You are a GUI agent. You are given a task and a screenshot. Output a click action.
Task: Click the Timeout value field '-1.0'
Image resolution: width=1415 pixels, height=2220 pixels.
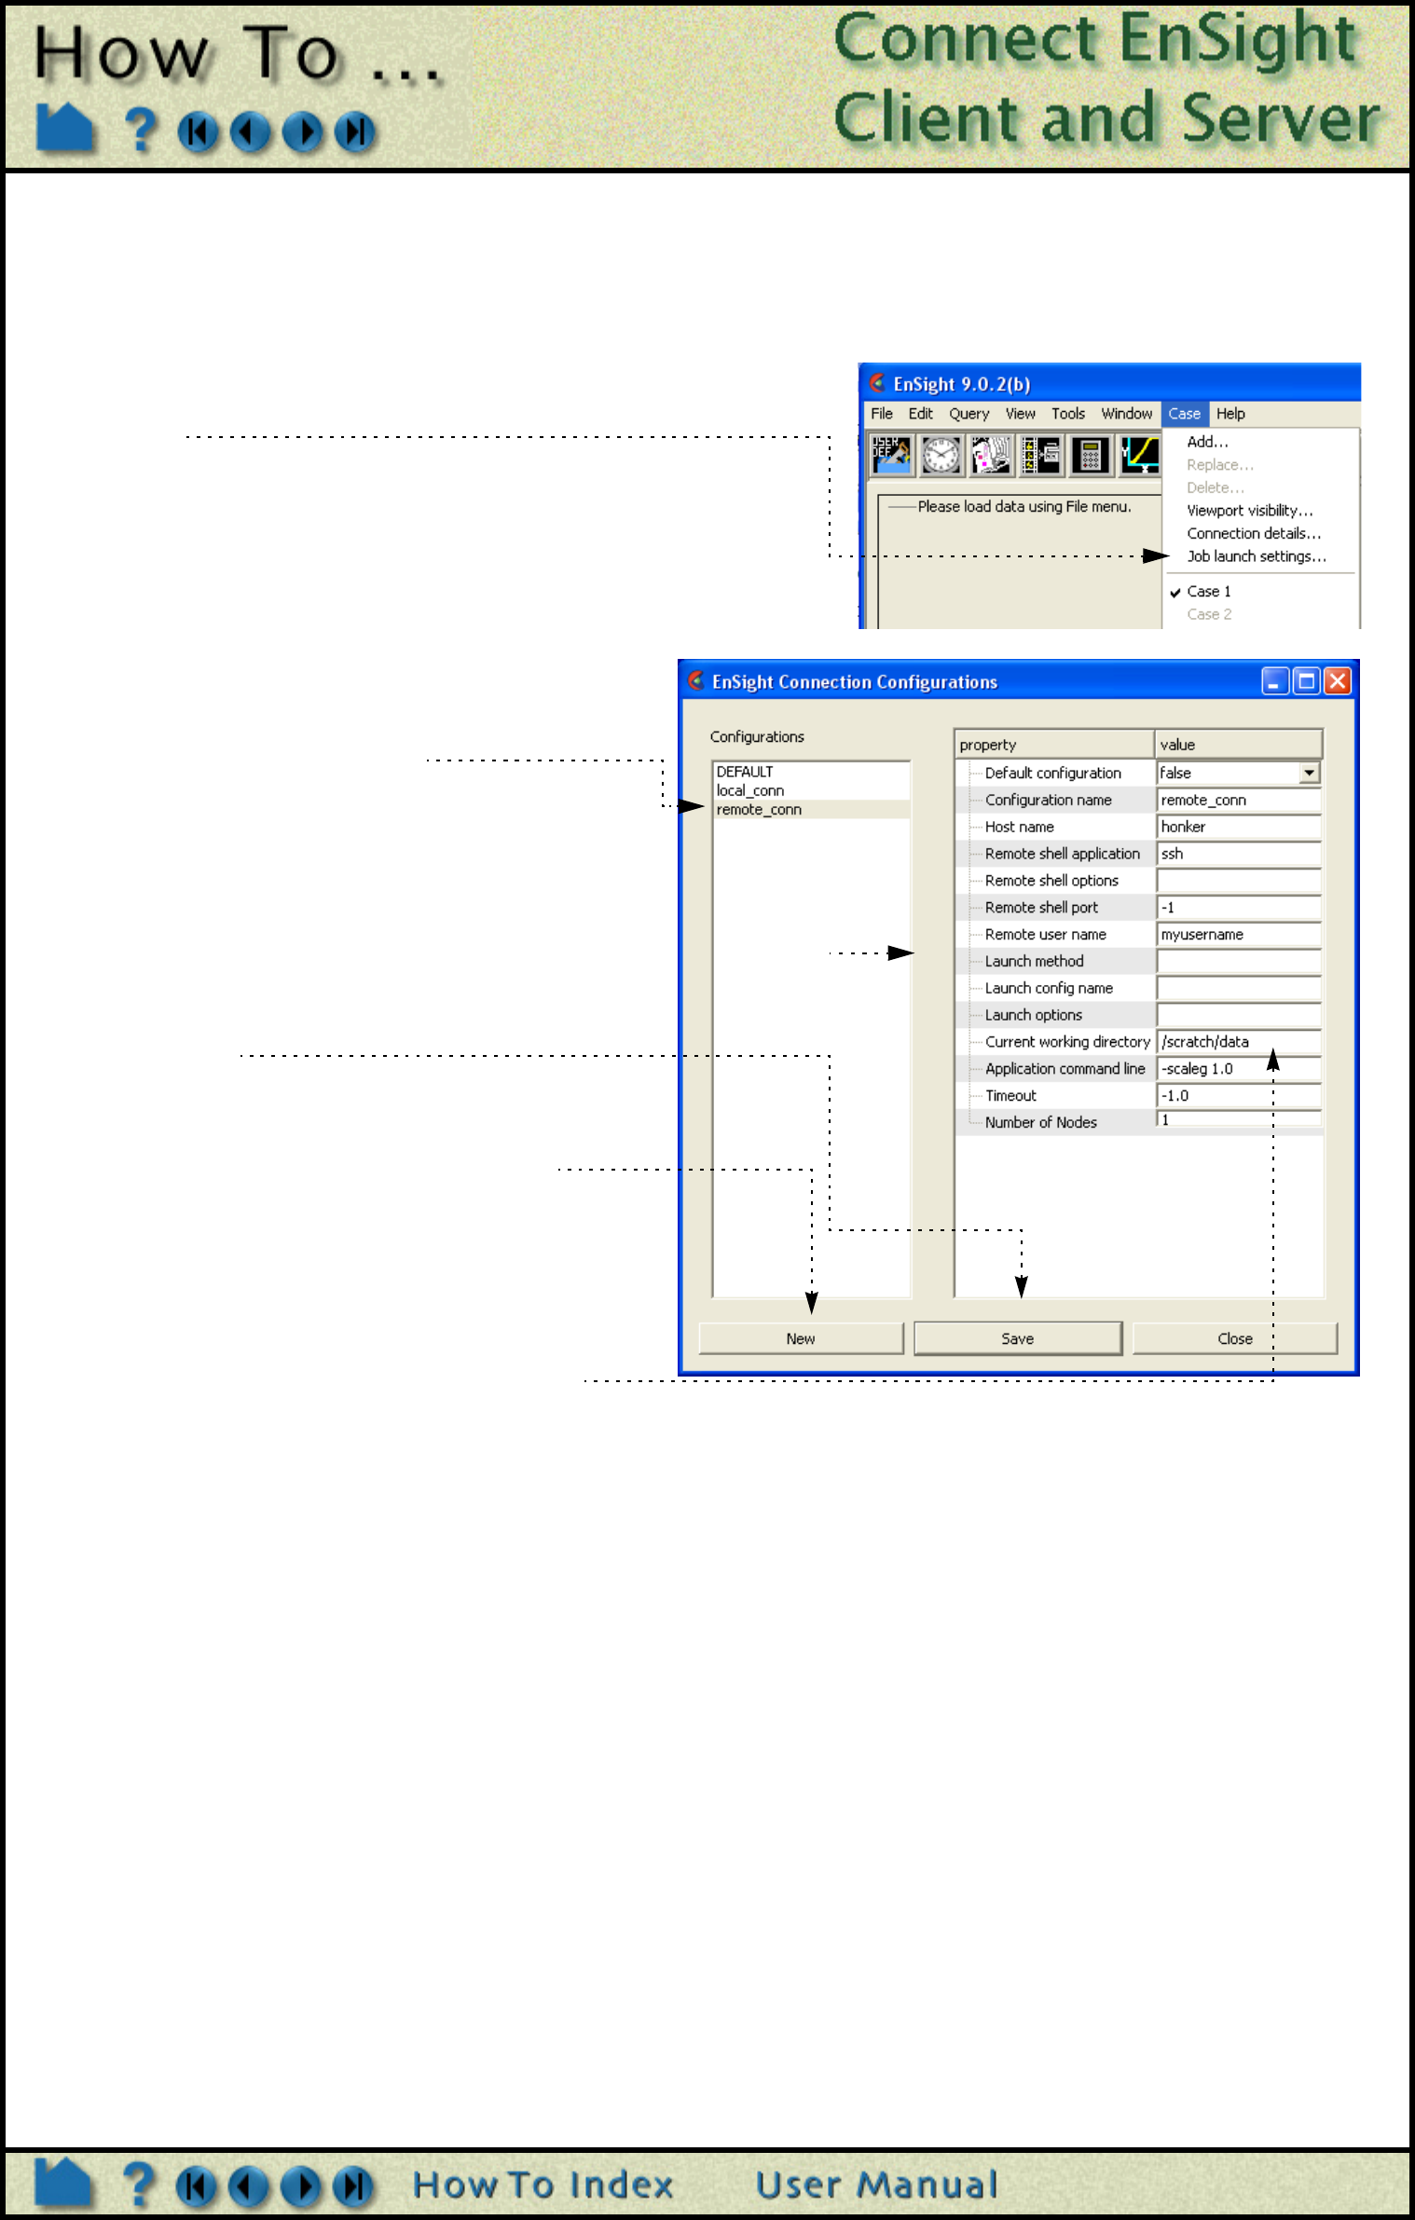point(1239,1096)
